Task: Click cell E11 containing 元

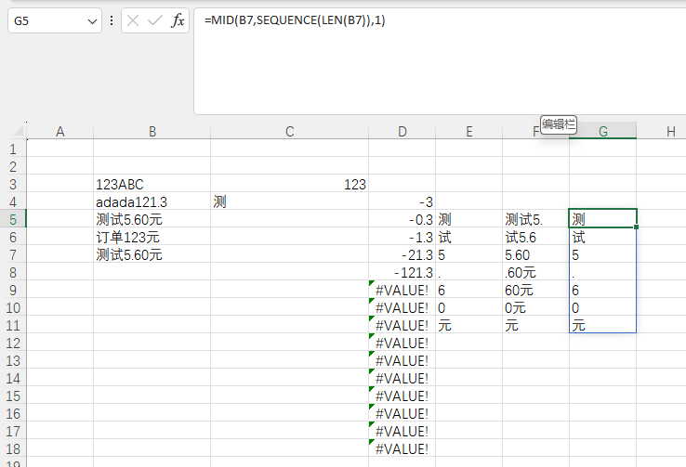Action: pos(469,326)
